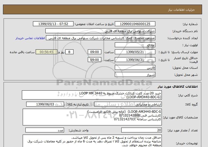
Task: Click the label تاریخ نیاز به کالا
Action: click(x=78, y=104)
